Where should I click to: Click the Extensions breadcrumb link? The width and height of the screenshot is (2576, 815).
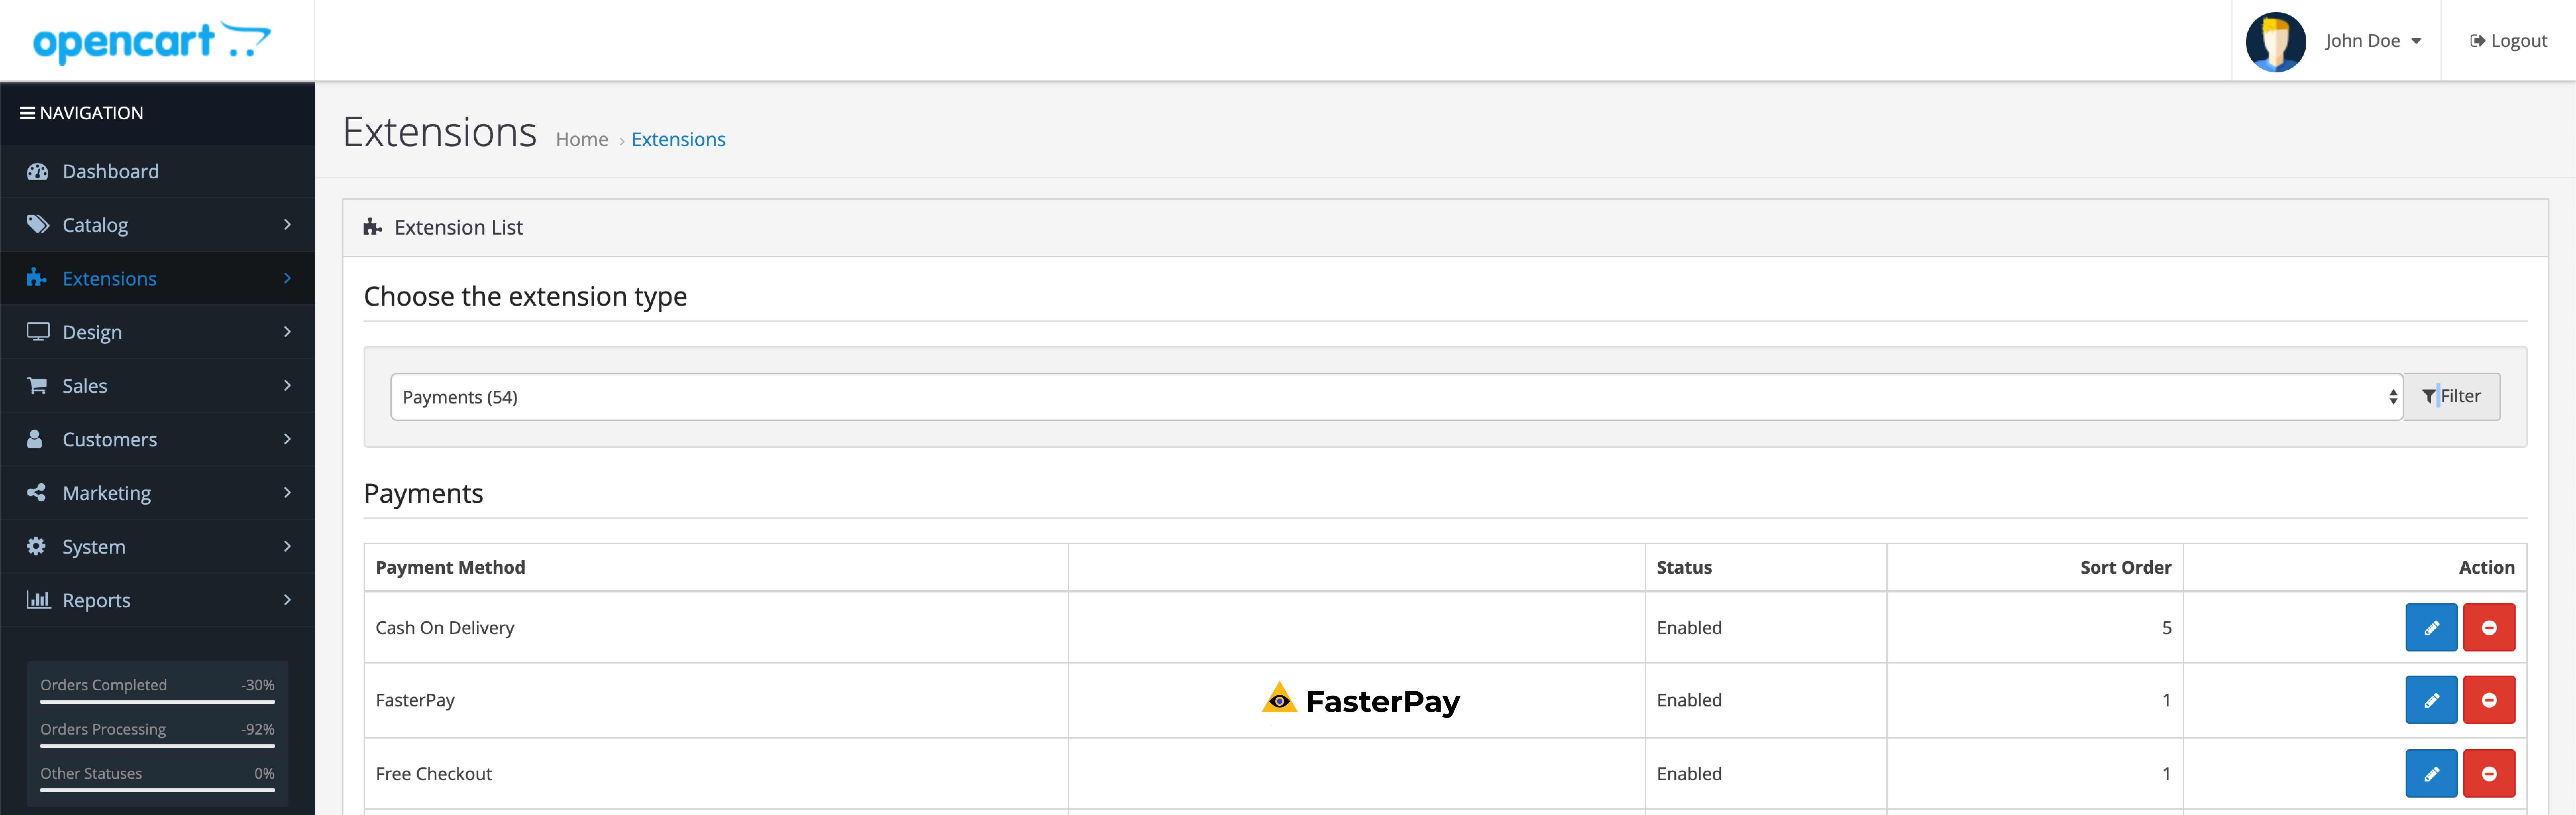(x=679, y=138)
